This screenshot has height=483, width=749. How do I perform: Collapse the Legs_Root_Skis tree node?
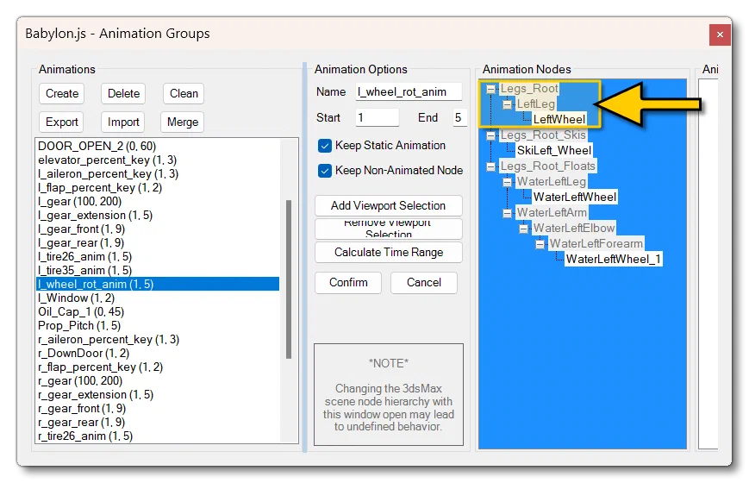(490, 135)
